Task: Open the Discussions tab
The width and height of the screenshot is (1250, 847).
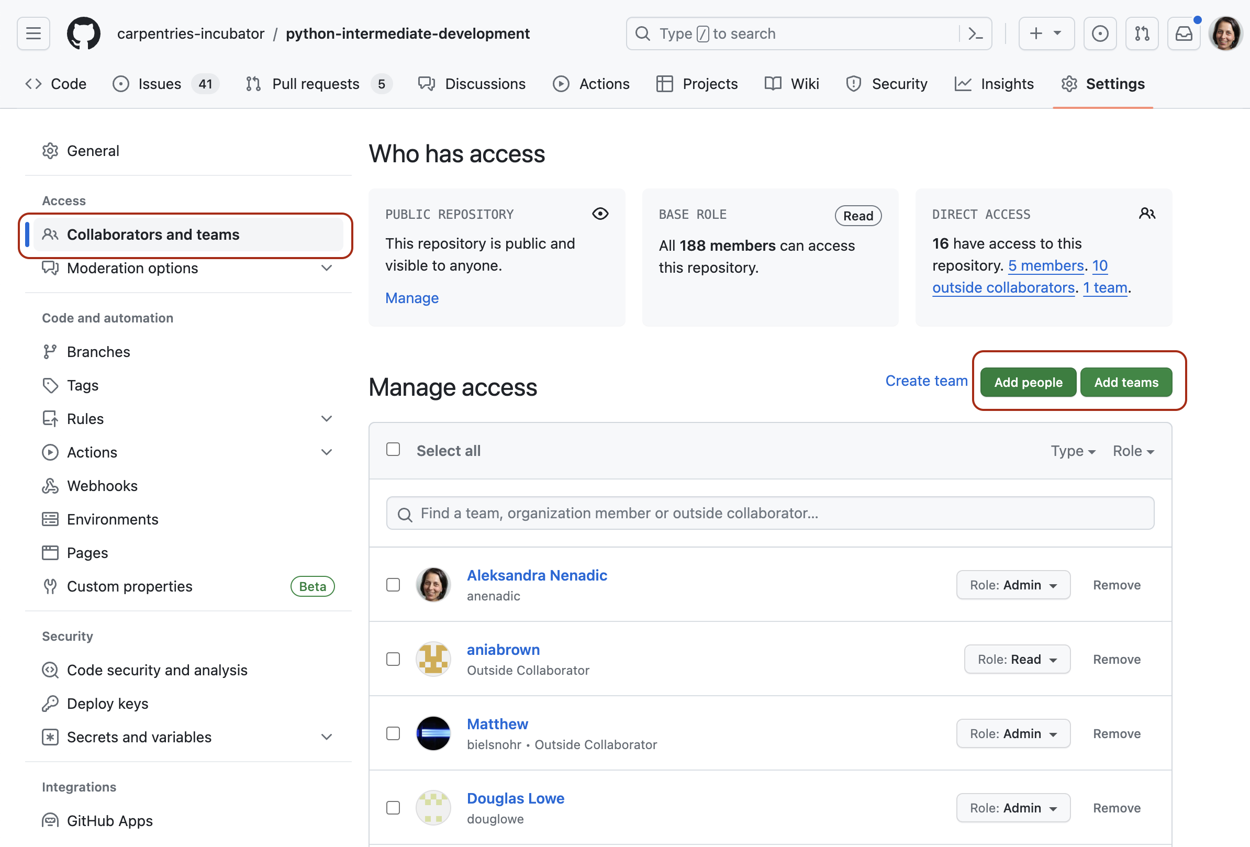Action: [x=485, y=83]
